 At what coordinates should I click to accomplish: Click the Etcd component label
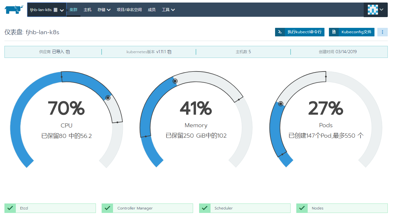24,208
